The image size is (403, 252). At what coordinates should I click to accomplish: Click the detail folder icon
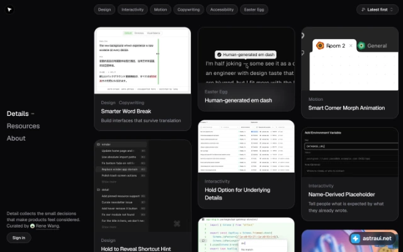pos(98,190)
